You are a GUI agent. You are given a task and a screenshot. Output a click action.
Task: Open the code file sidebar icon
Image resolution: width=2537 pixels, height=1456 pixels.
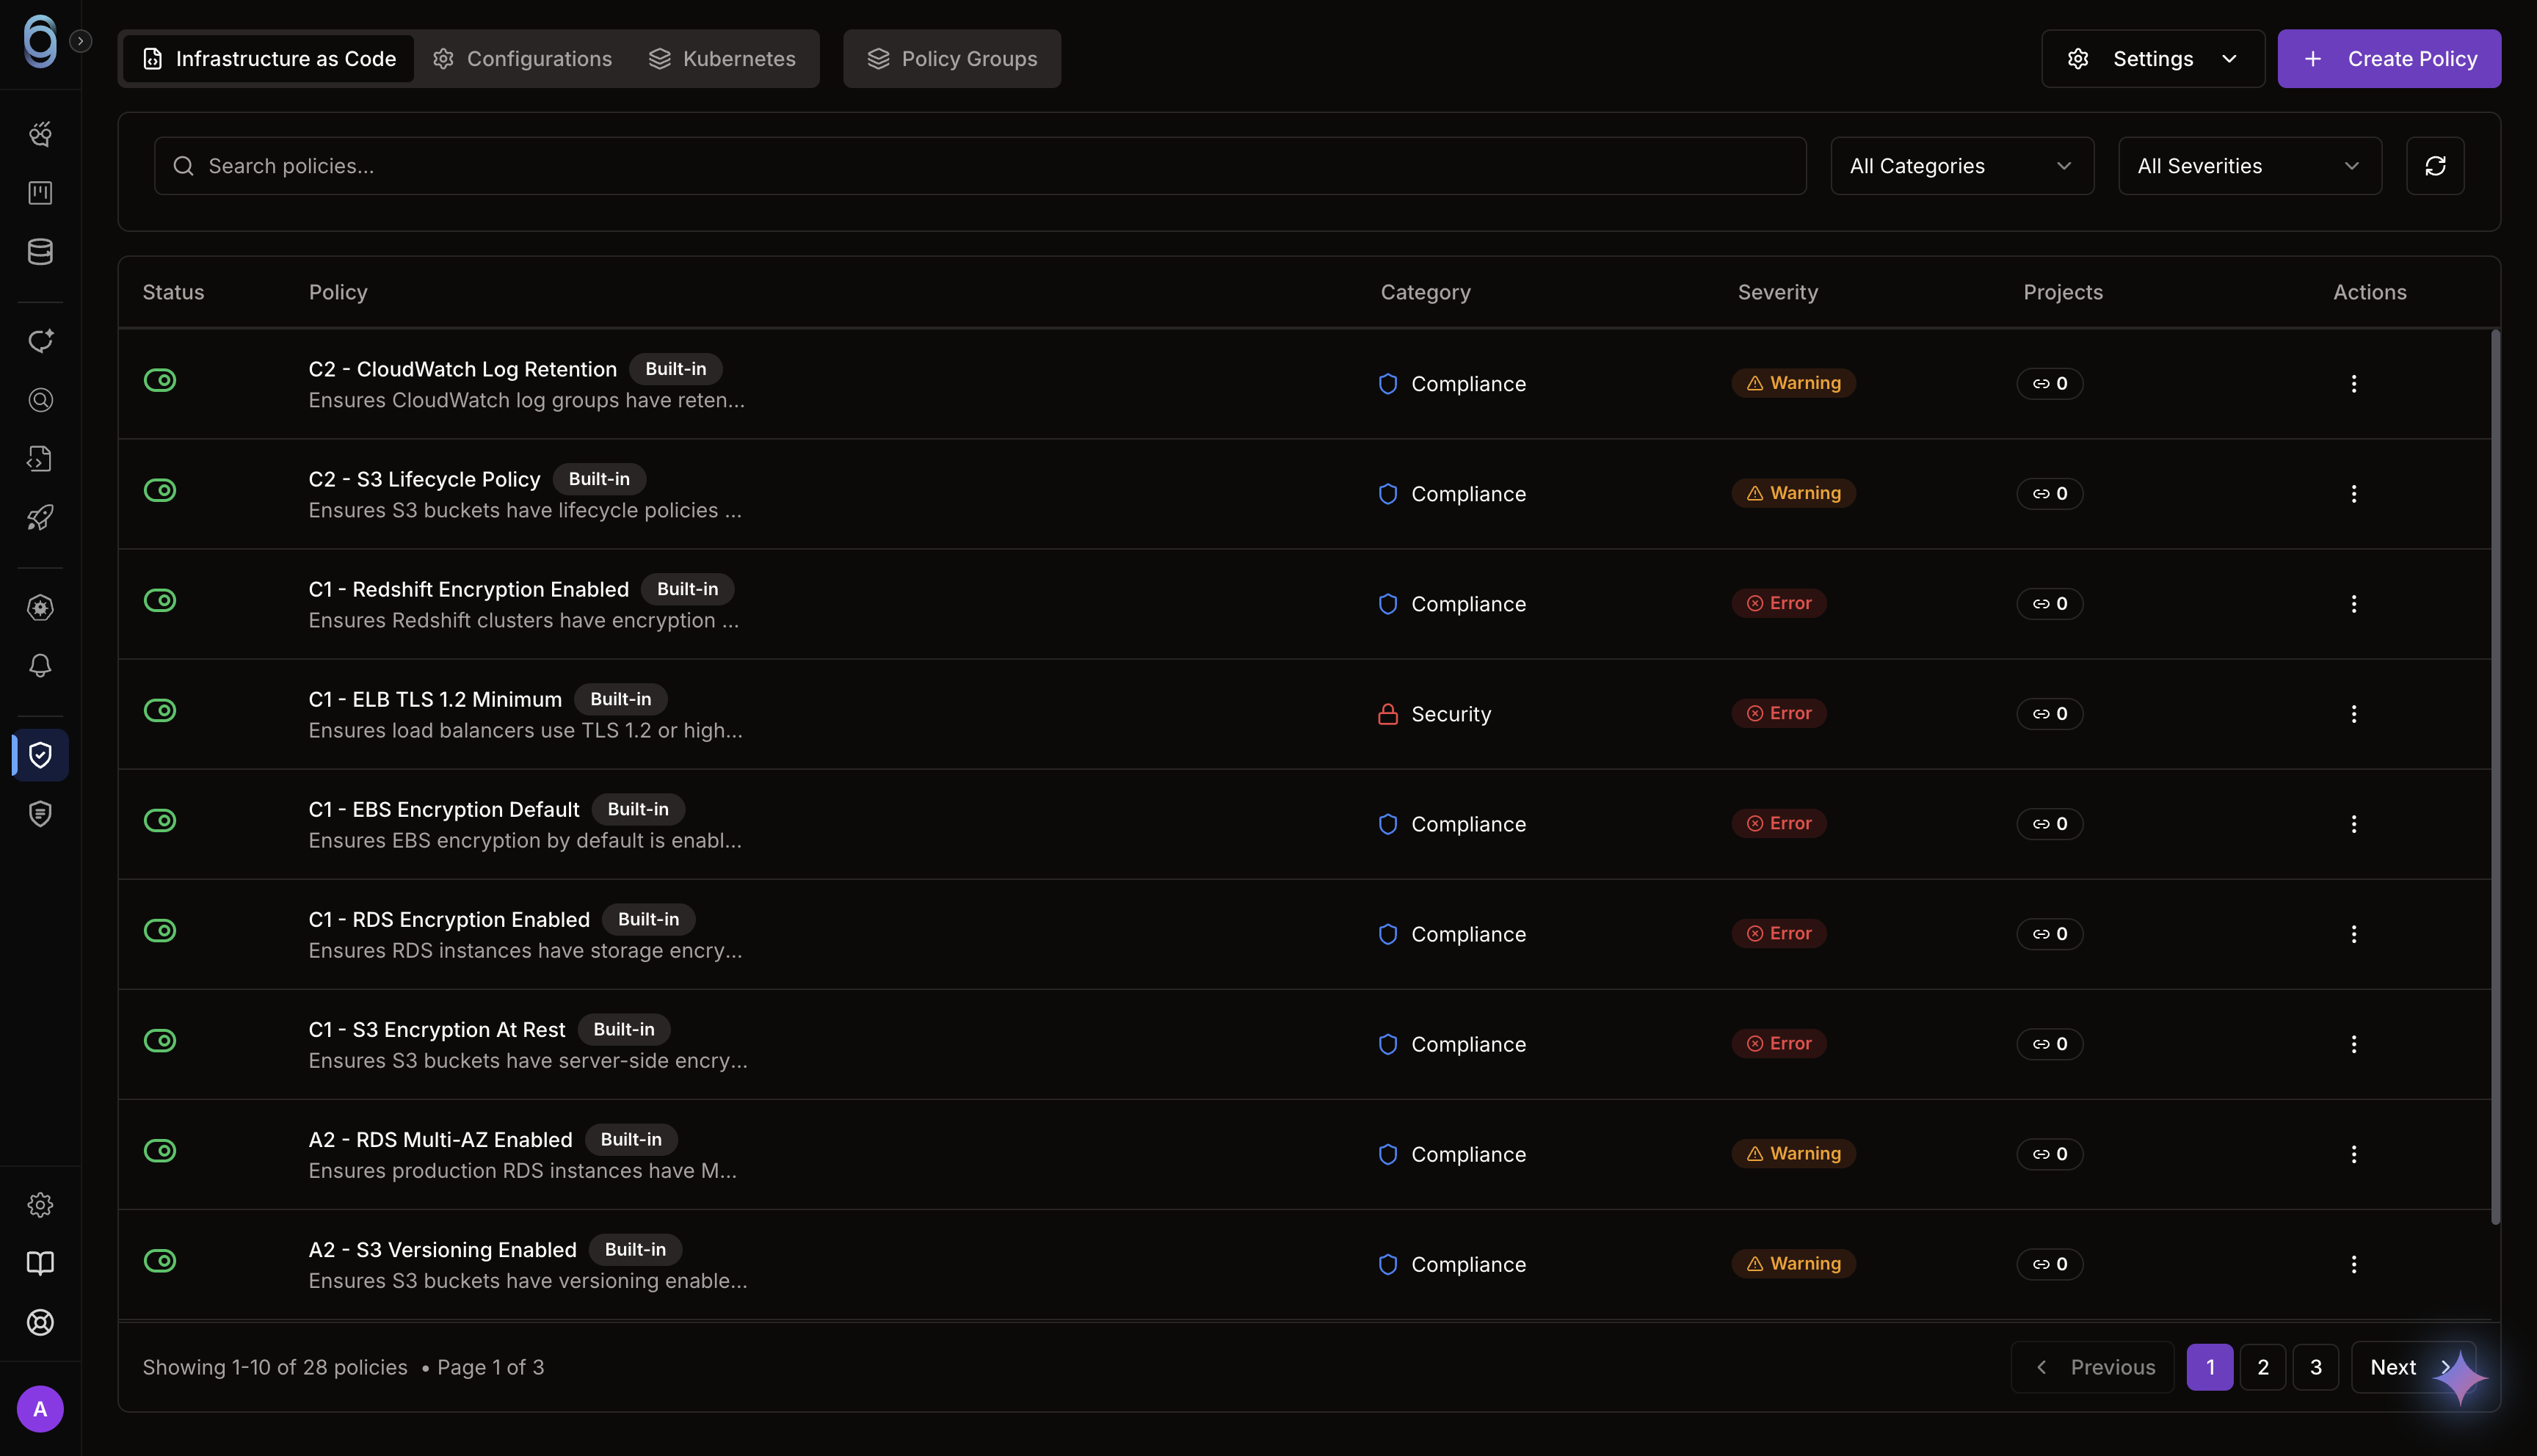(x=40, y=459)
